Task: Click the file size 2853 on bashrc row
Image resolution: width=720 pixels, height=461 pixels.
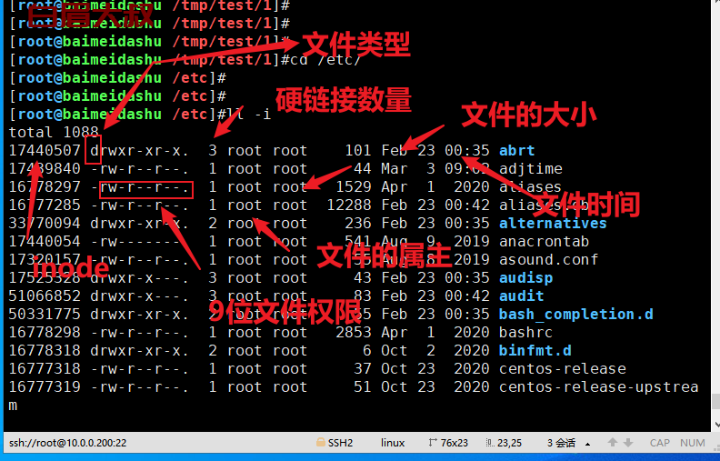Action: (x=354, y=333)
